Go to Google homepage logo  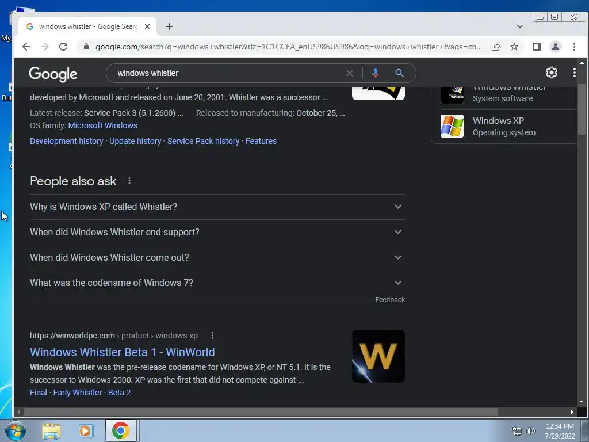point(53,74)
